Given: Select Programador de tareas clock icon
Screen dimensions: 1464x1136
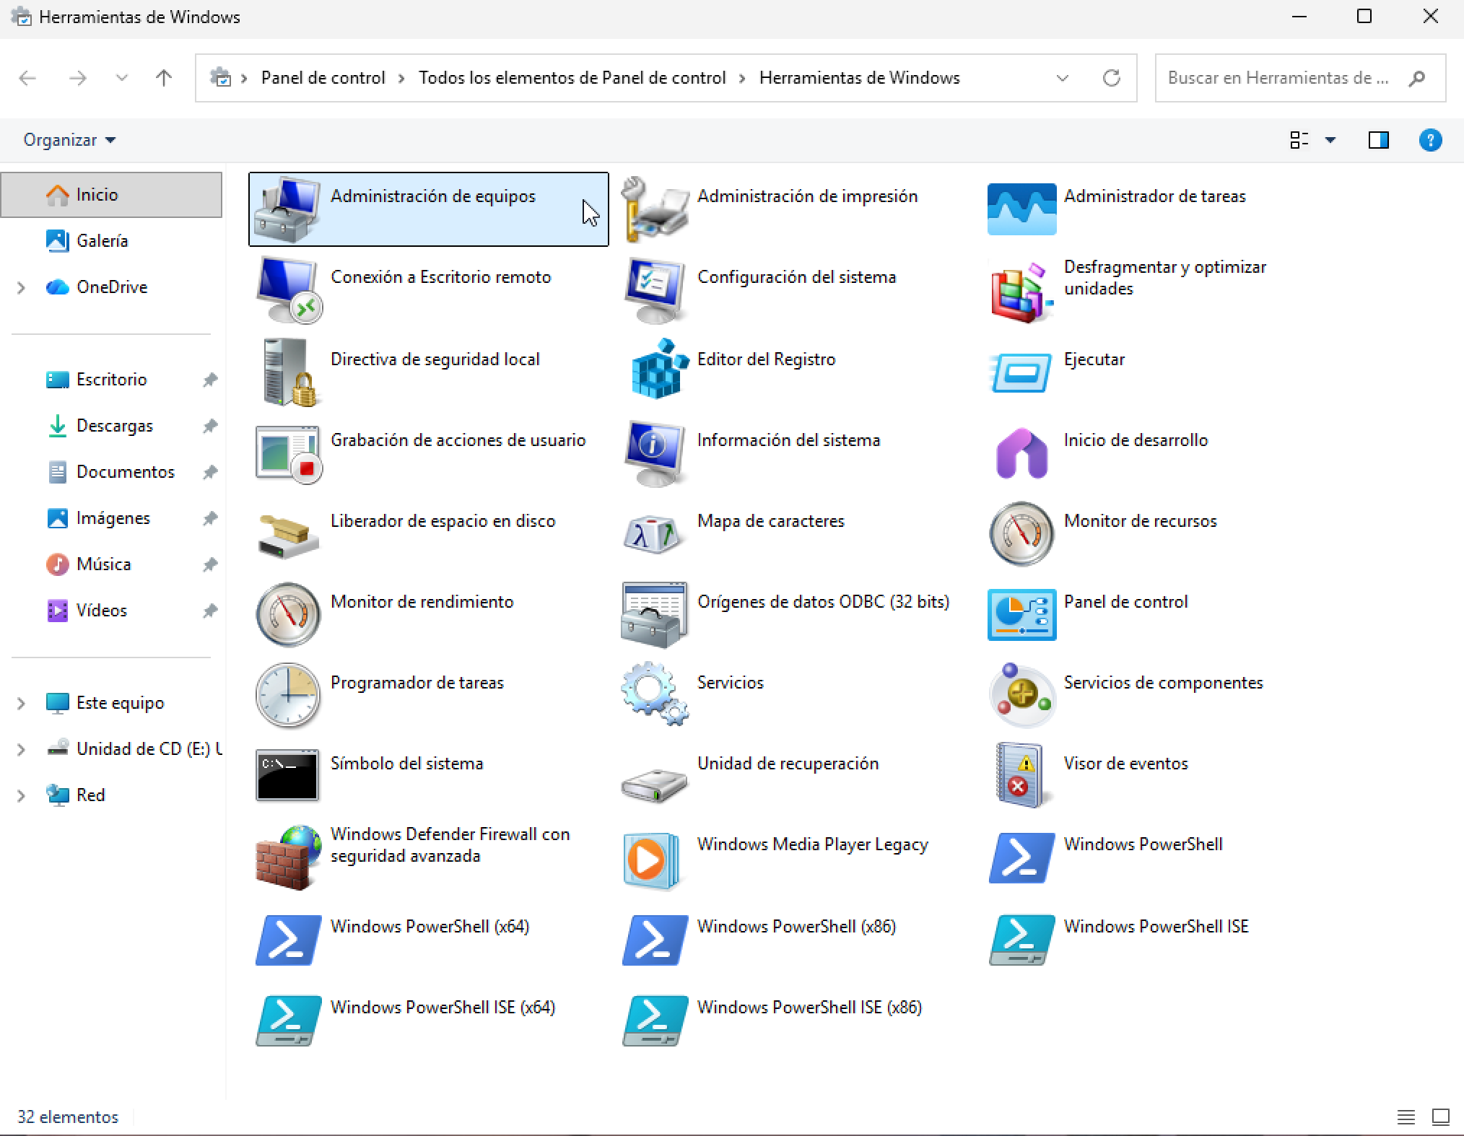Looking at the screenshot, I should (289, 696).
